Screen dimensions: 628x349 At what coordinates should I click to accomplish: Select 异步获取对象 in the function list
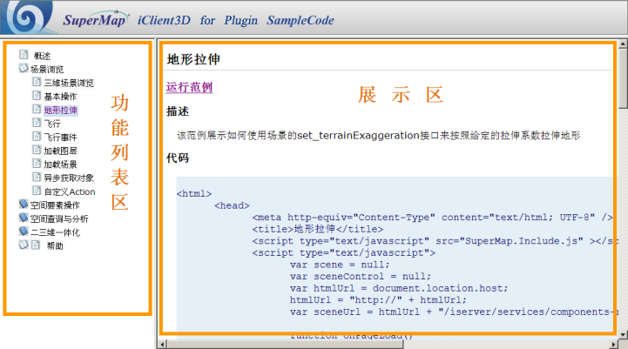66,178
